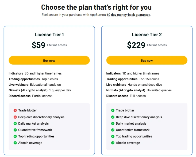Click the Tier 2 Trade blotter tooltip text
This screenshot has width=196, height=157.
(125, 110)
